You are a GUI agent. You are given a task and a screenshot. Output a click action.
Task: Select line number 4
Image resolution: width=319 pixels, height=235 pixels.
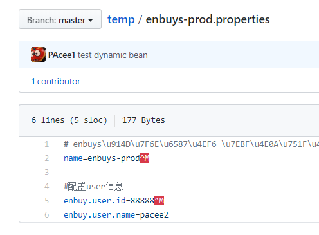(47, 187)
